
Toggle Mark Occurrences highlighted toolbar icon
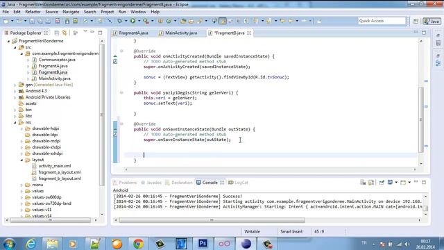(x=223, y=21)
